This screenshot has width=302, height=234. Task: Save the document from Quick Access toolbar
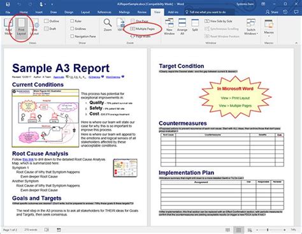(8, 4)
